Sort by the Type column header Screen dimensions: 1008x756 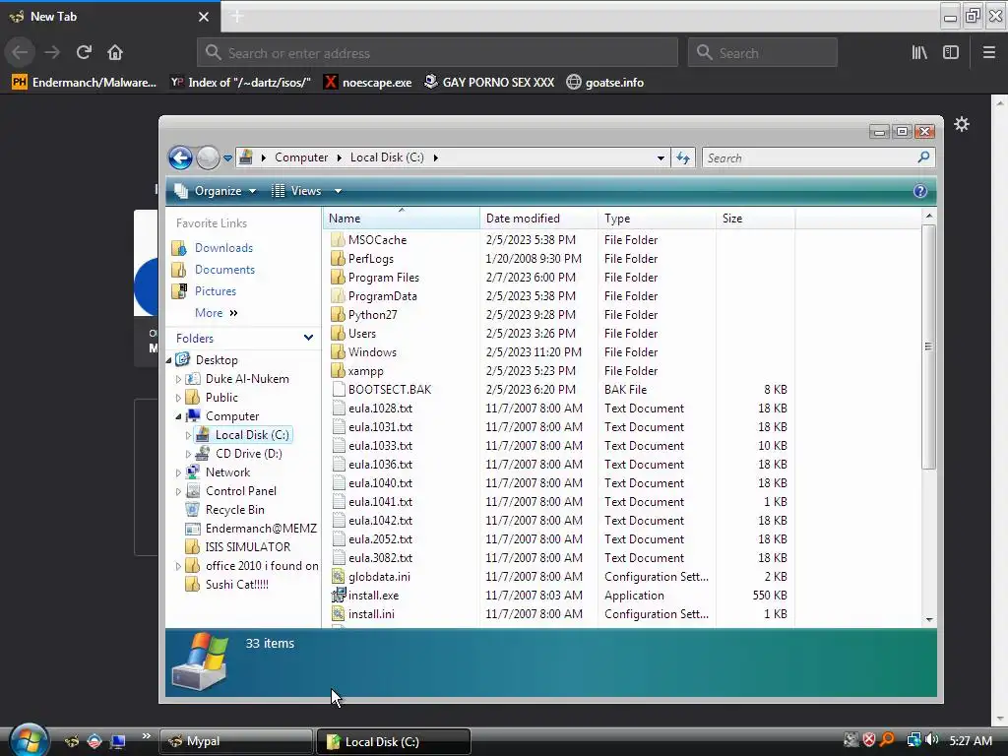click(657, 219)
